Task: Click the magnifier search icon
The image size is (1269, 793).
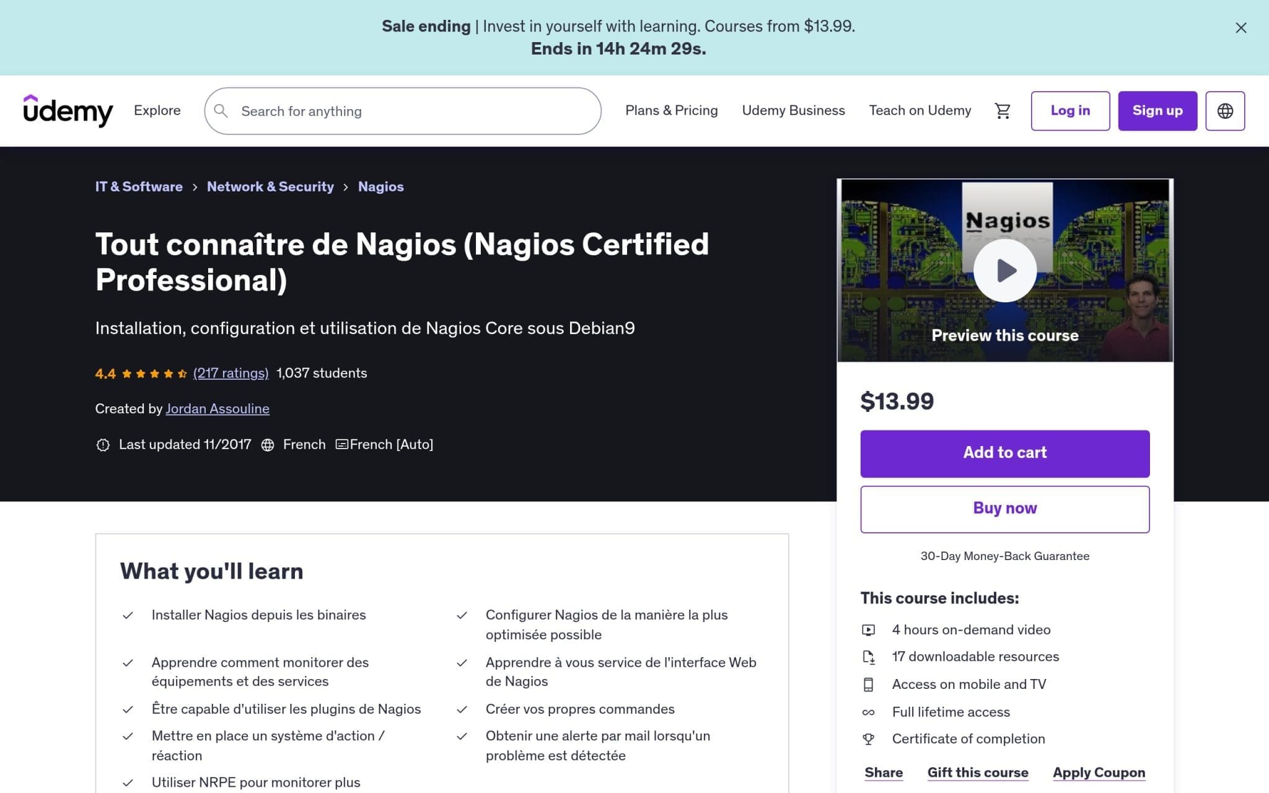Action: (x=221, y=111)
